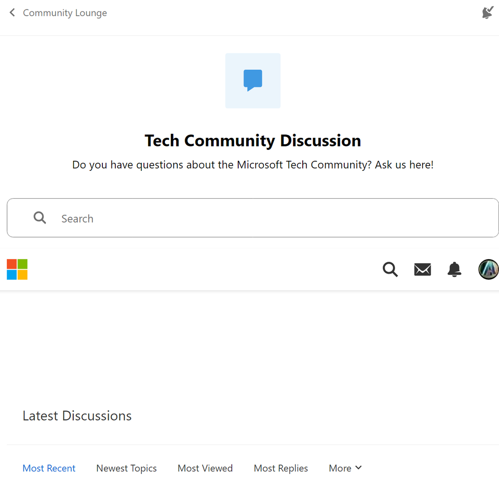Viewport: 499px width, 486px height.
Task: Select the Most Recent tab
Action: point(49,468)
